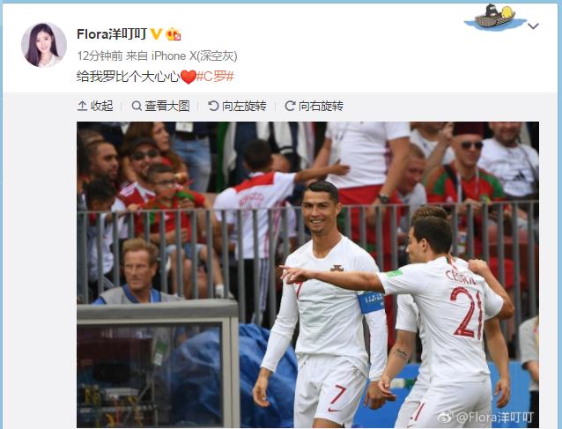Collapse the image with 收起

(95, 106)
